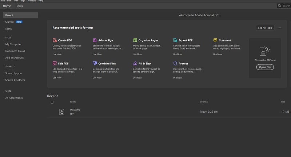Click the Welcome file name
This screenshot has width=291, height=157.
pyautogui.click(x=75, y=110)
